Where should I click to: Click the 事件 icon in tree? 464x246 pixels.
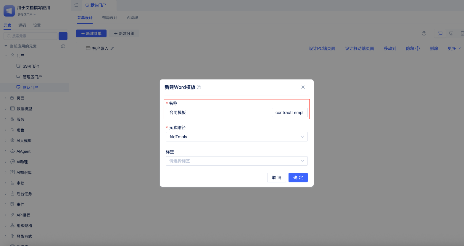(x=12, y=204)
